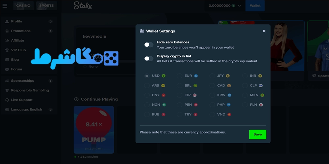Click the BRL flag coin icon
This screenshot has height=164, width=329.
coord(195,86)
